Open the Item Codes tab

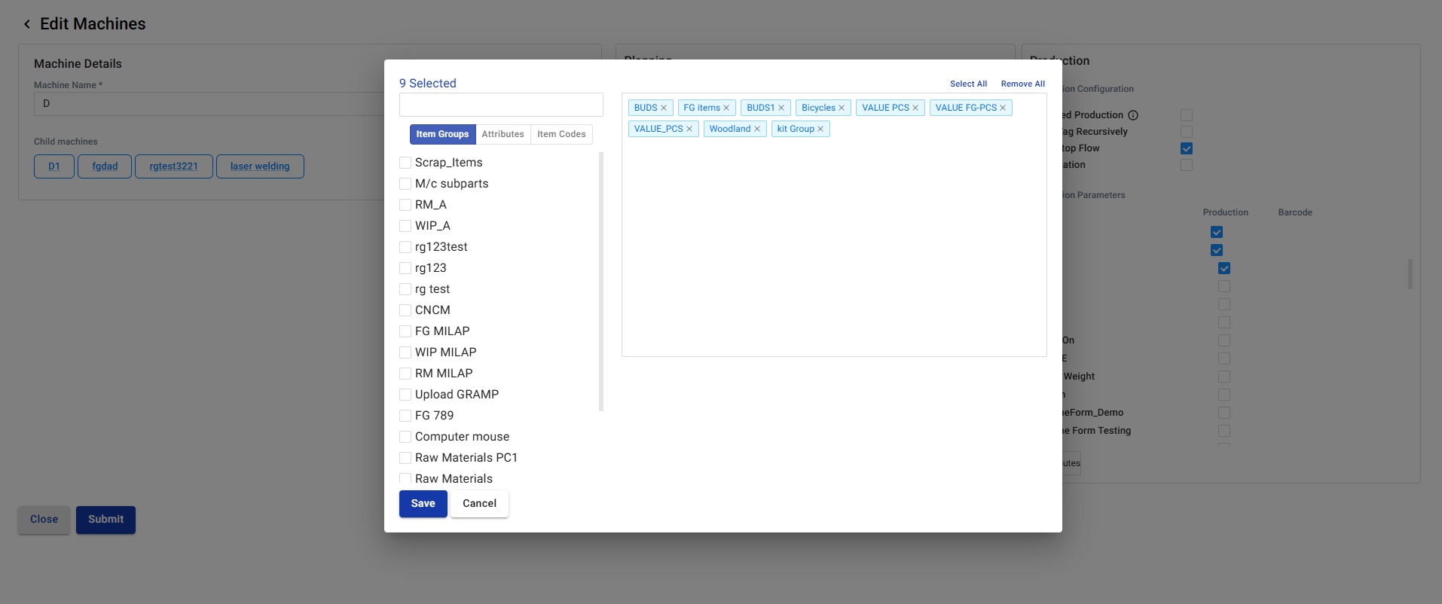point(561,134)
